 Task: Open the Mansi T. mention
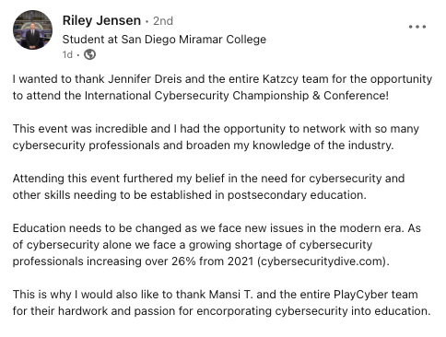tap(231, 295)
